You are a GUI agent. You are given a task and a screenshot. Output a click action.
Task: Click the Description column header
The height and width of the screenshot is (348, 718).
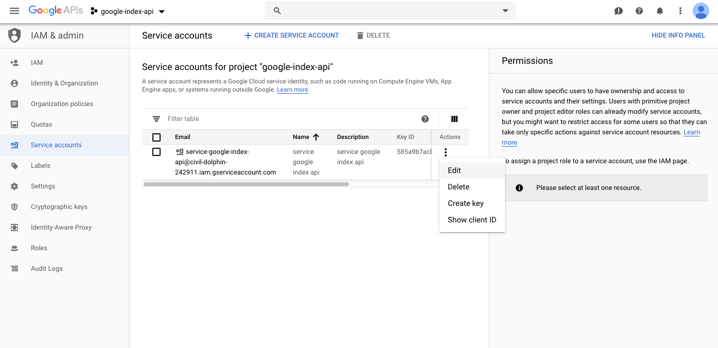tap(353, 137)
